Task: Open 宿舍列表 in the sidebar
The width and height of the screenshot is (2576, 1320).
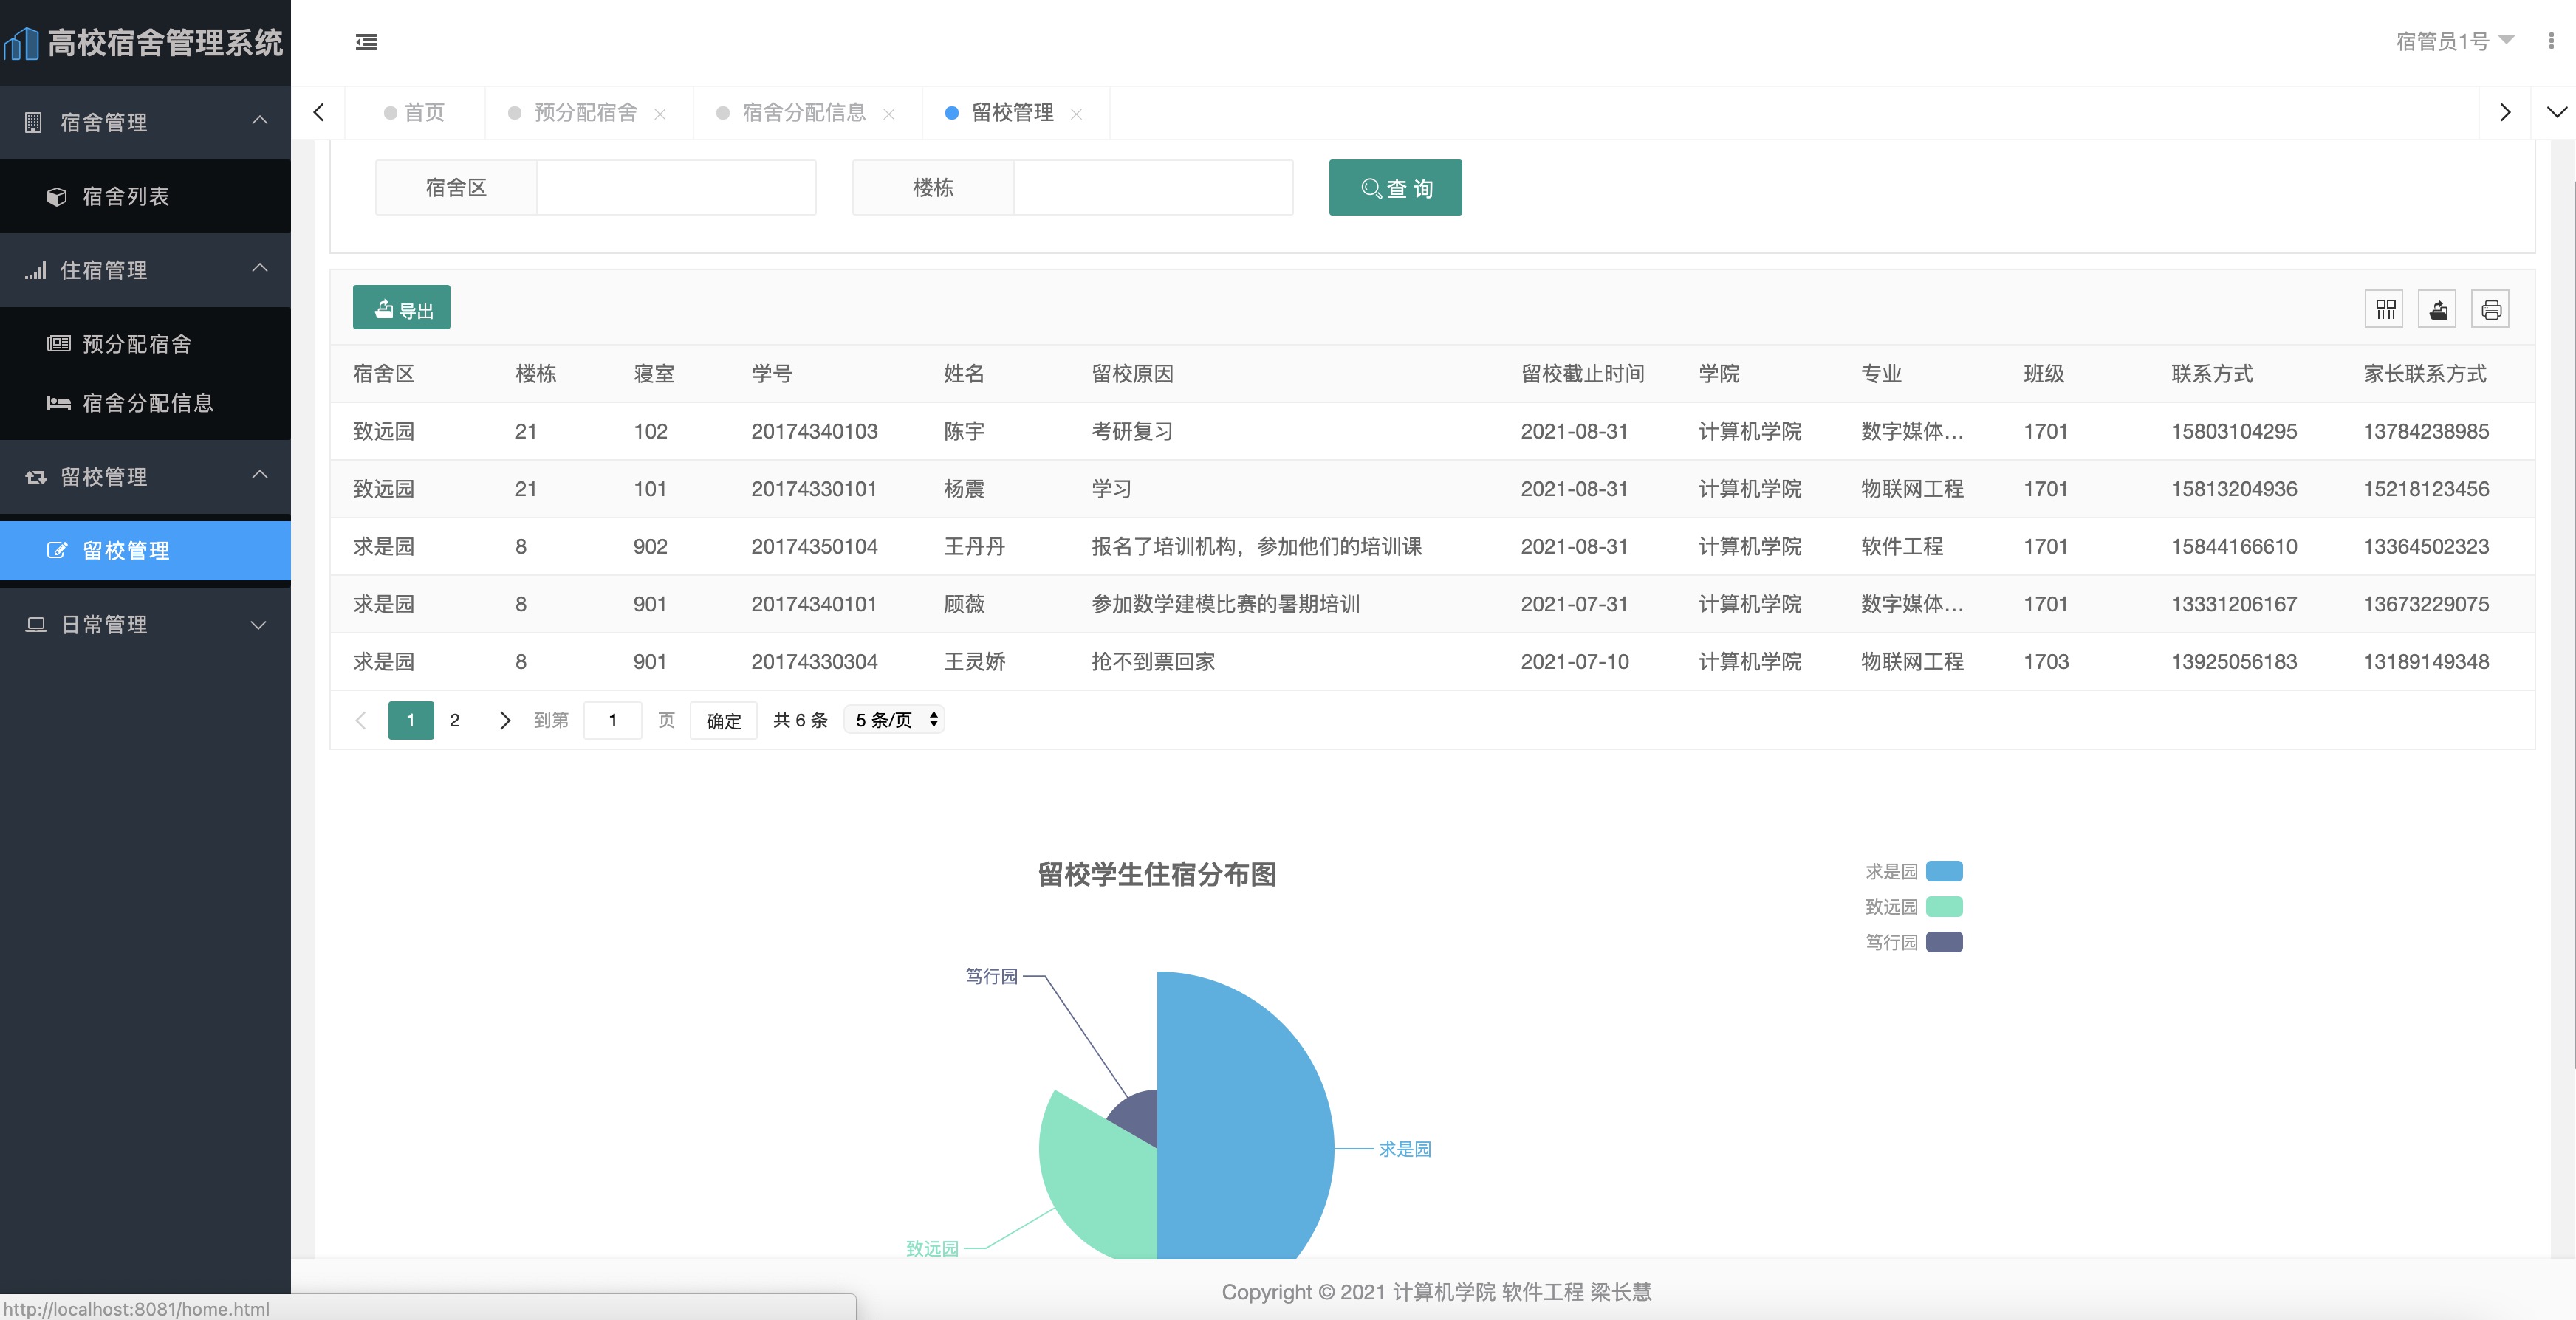Action: pyautogui.click(x=126, y=196)
